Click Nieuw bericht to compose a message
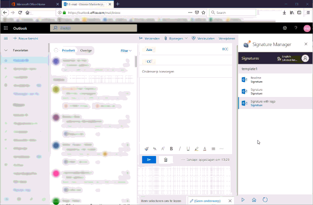 26,38
